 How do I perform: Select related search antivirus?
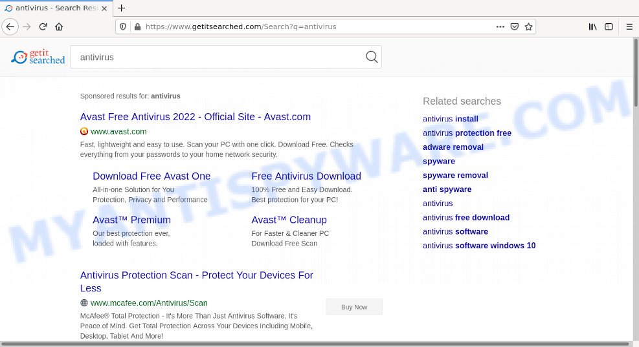(x=438, y=204)
